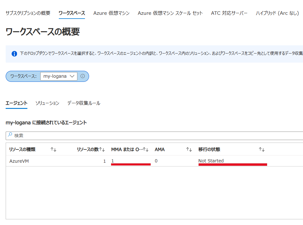303x225 pixels.
Task: Sort by 移行の状態 column arrows
Action: click(261, 149)
